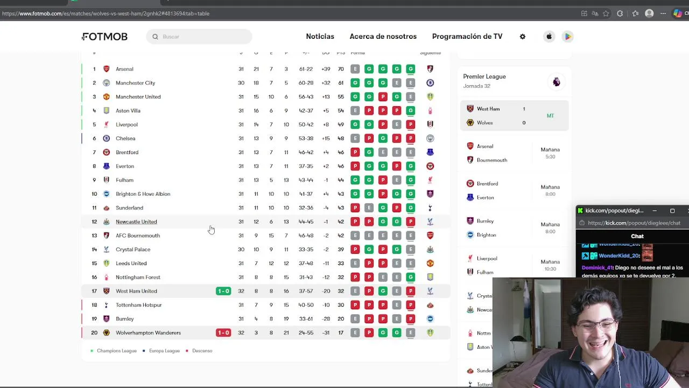Screen dimensions: 689x388
Task: Open Acerca de nosotros menu item
Action: 383,37
